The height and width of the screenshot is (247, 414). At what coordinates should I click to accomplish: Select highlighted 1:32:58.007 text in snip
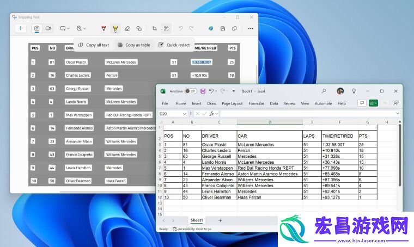point(202,62)
